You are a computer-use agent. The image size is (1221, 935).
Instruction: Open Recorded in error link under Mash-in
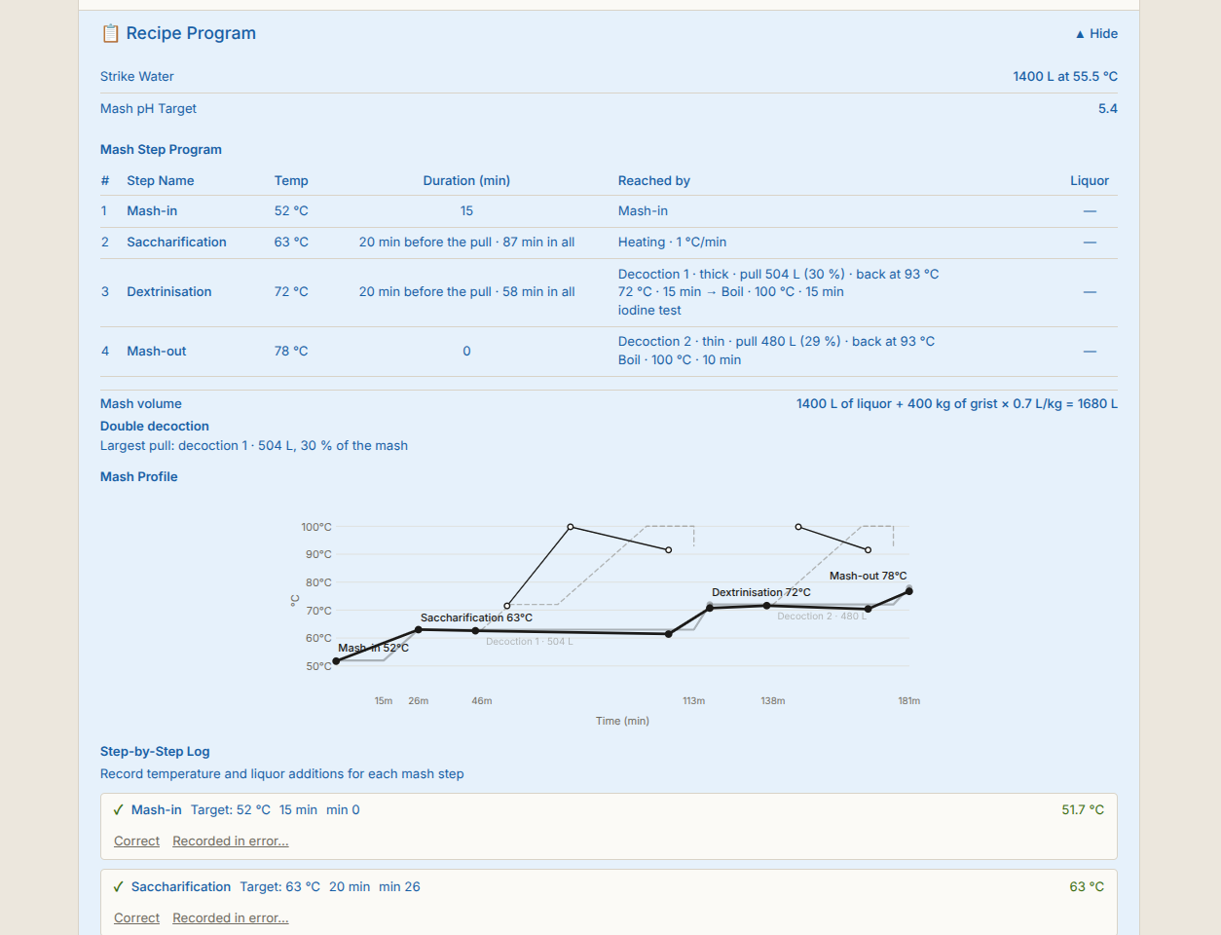[x=231, y=841]
